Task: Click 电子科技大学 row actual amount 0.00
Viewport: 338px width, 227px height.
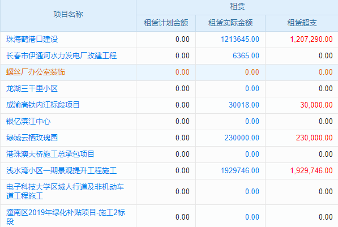Action: click(252, 191)
